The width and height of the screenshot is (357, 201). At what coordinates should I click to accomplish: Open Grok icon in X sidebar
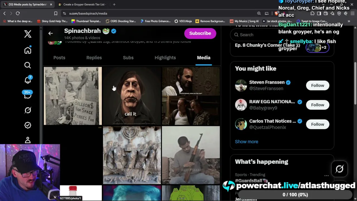pyautogui.click(x=28, y=110)
